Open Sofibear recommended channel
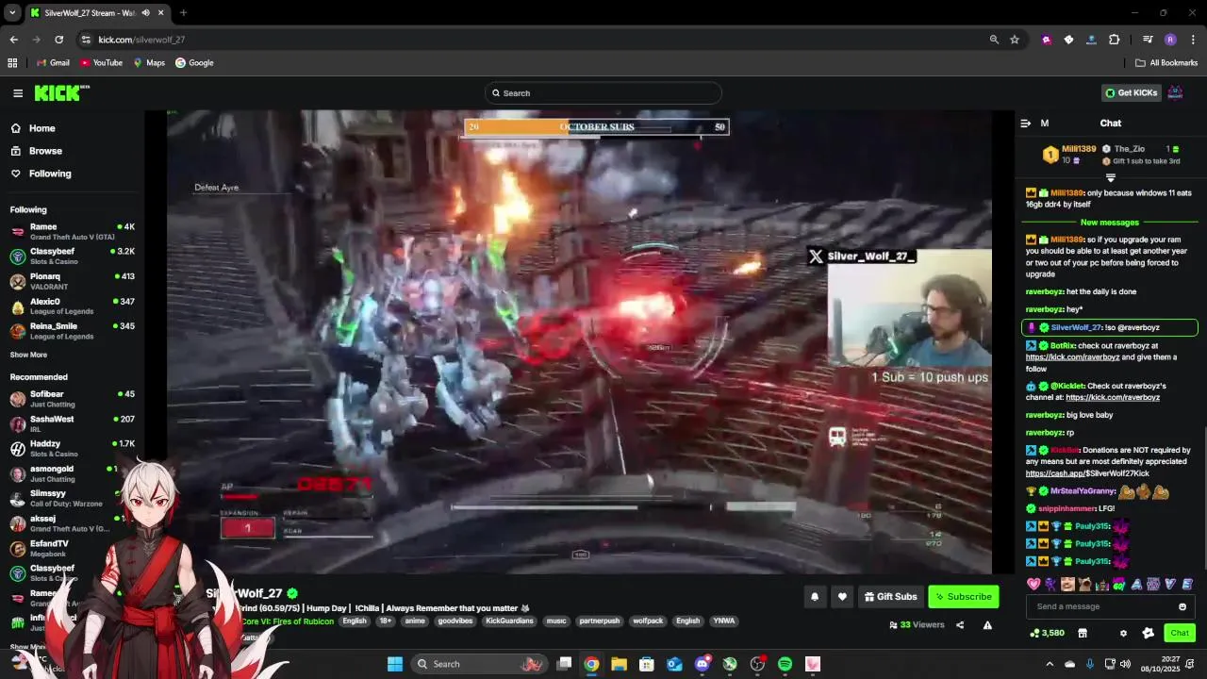 coord(72,399)
